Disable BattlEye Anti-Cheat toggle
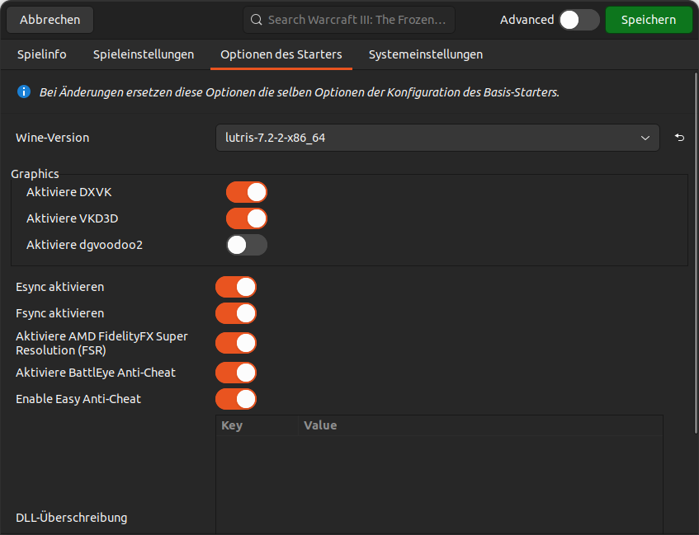The width and height of the screenshot is (699, 535). pos(235,373)
